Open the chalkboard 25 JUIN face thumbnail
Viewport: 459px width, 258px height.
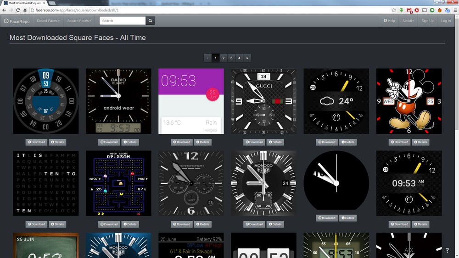(46, 246)
